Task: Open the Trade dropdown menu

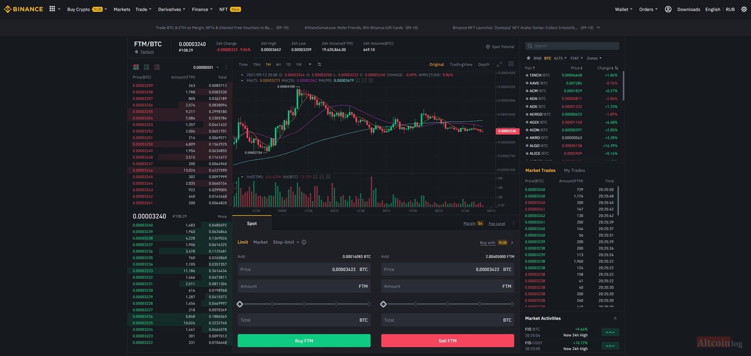Action: click(143, 9)
